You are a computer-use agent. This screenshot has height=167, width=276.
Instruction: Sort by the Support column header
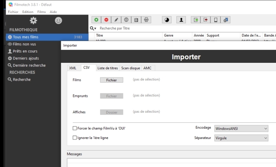coord(223,35)
